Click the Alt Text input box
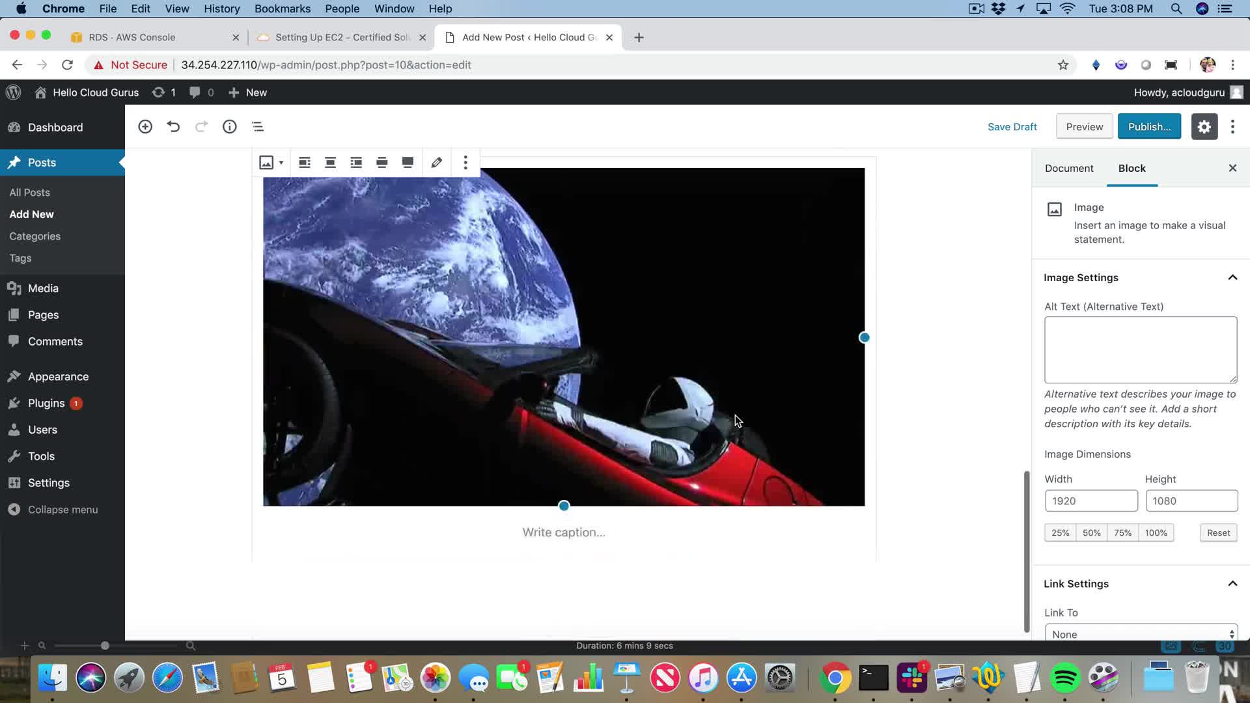 pos(1140,350)
